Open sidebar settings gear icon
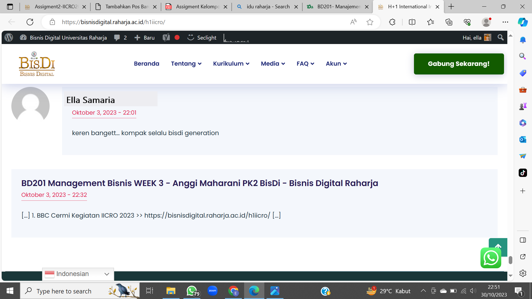The width and height of the screenshot is (532, 299). click(523, 273)
